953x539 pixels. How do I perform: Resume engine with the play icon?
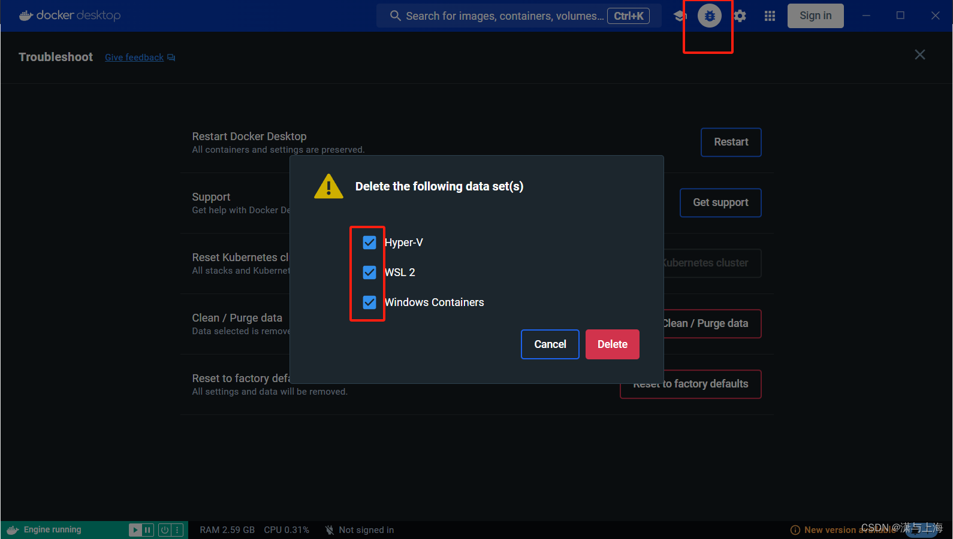135,530
